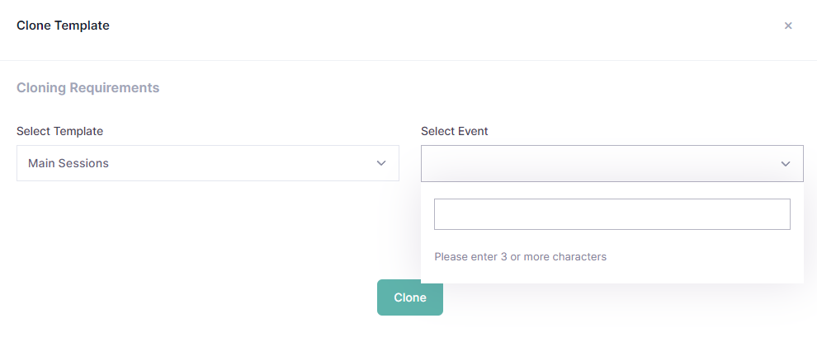This screenshot has width=817, height=351.
Task: Click the Select Template chevron arrow
Action: [x=381, y=163]
